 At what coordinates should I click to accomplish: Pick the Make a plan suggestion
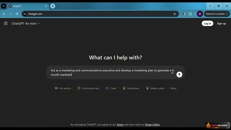tap(155, 88)
